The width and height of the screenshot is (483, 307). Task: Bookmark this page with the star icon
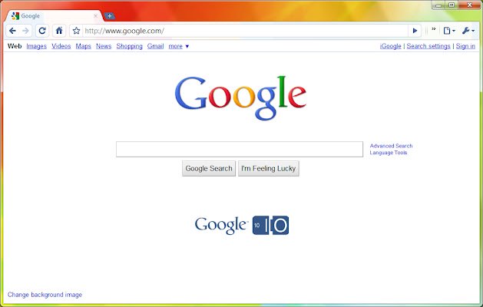tap(76, 31)
